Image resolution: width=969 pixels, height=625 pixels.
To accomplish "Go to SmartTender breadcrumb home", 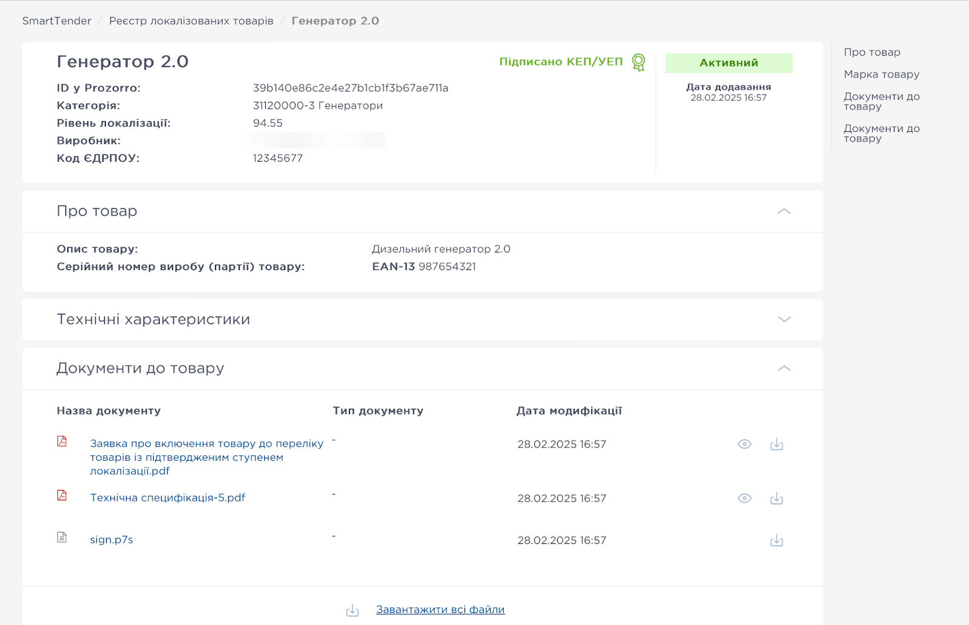I will click(x=57, y=21).
